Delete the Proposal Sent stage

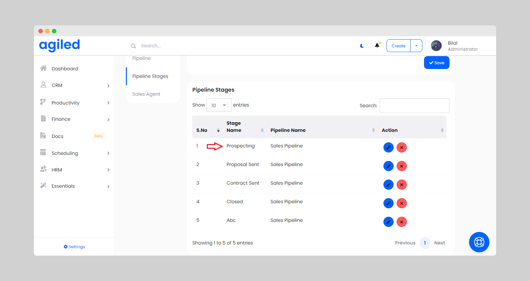(401, 166)
